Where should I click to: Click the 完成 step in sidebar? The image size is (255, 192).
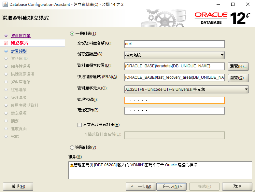pyautogui.click(x=15, y=137)
